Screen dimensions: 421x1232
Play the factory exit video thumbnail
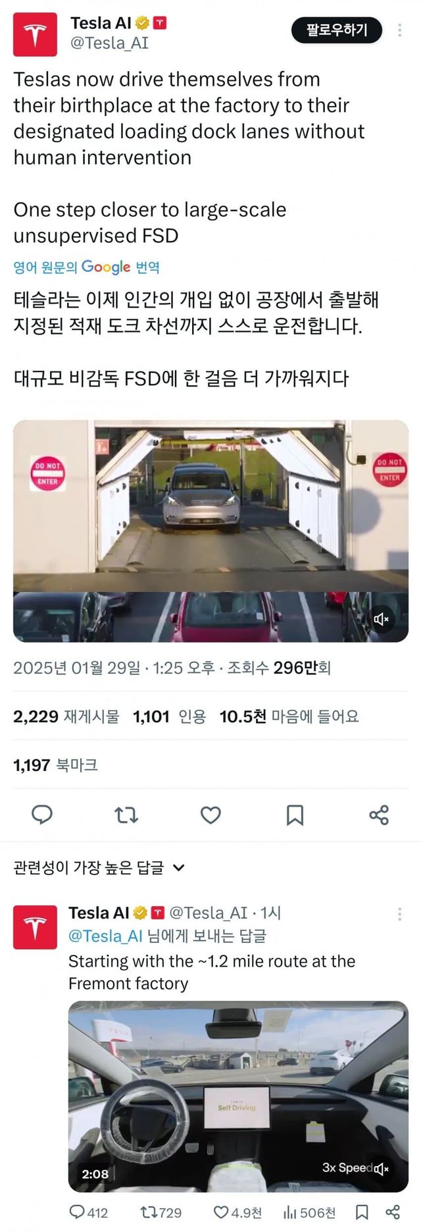click(x=210, y=531)
